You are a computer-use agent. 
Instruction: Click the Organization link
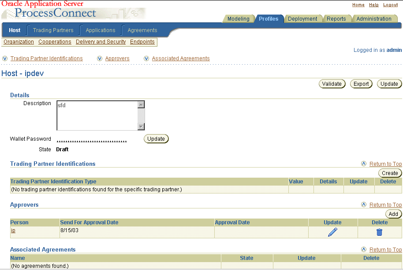pos(19,42)
